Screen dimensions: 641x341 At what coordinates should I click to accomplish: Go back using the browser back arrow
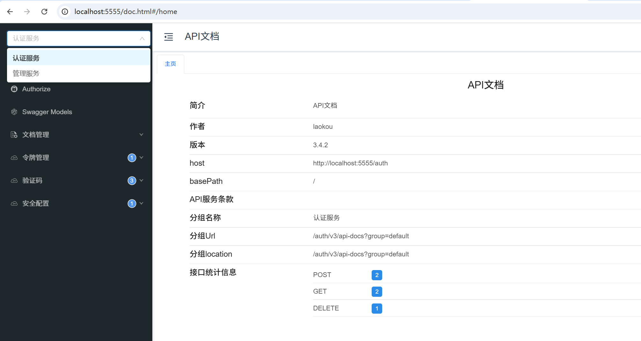tap(10, 12)
